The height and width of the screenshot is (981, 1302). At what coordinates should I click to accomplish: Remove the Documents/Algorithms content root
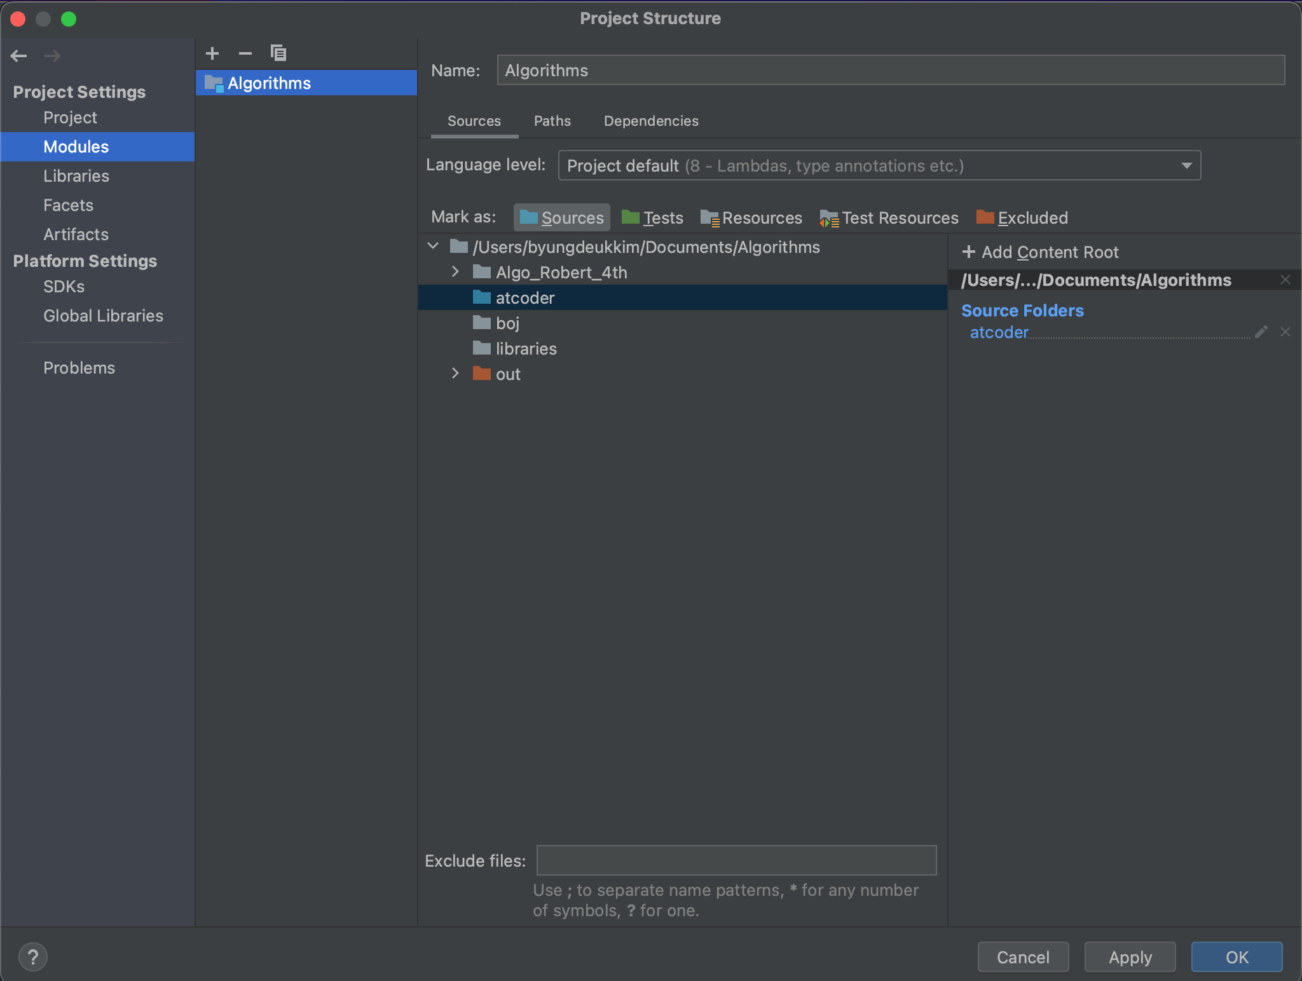point(1285,280)
